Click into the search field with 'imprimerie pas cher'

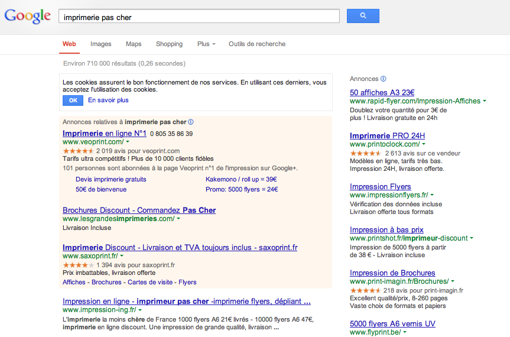pos(199,17)
